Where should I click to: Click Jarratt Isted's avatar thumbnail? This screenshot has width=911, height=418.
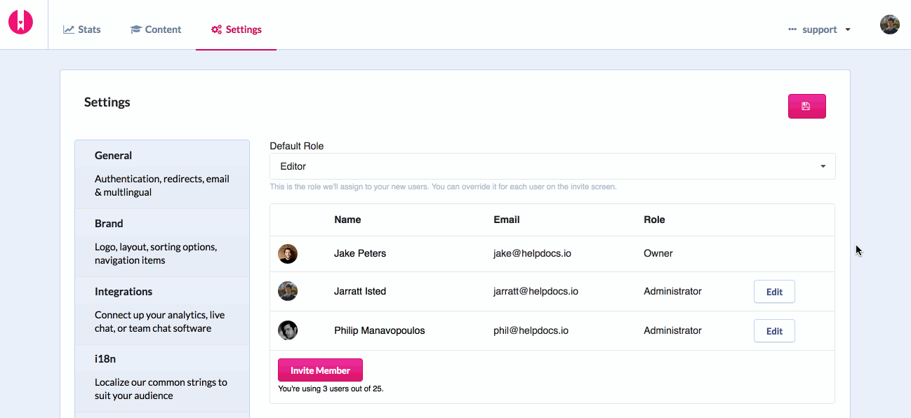coord(288,291)
